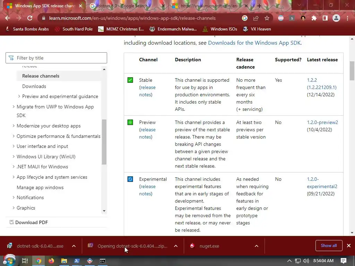Switch to the microsoft.com tab
Image resolution: width=355 pixels, height=266 pixels.
point(209,6)
